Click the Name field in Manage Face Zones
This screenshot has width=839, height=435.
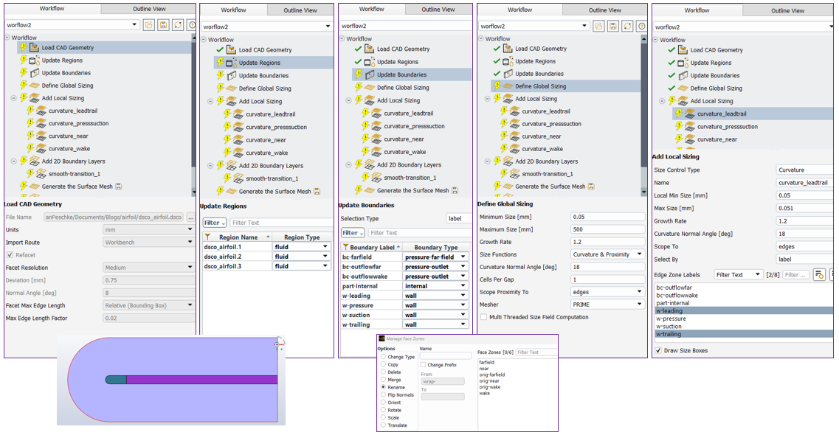[x=445, y=356]
